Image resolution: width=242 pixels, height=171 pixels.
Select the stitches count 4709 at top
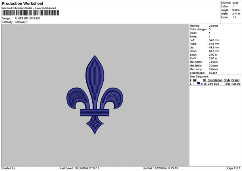[236, 3]
